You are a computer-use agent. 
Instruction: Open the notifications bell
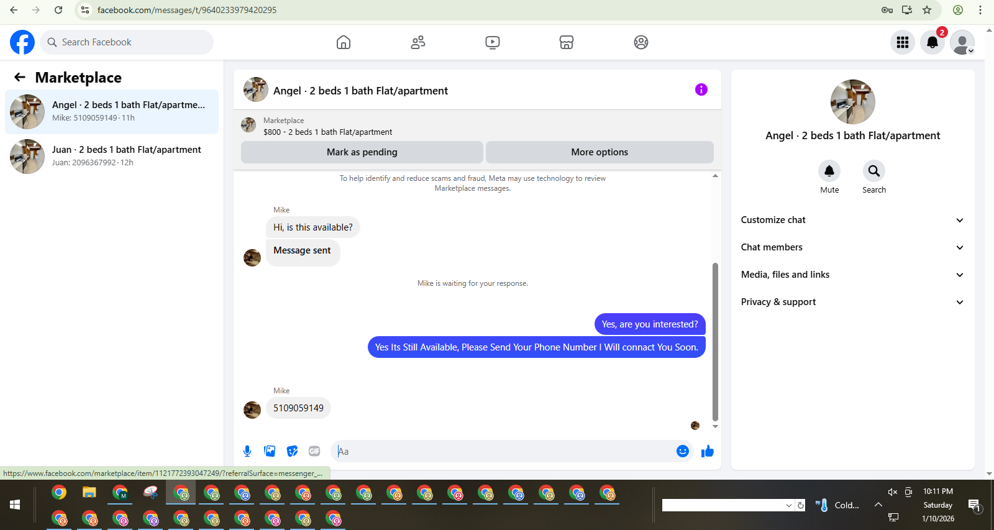coord(932,42)
